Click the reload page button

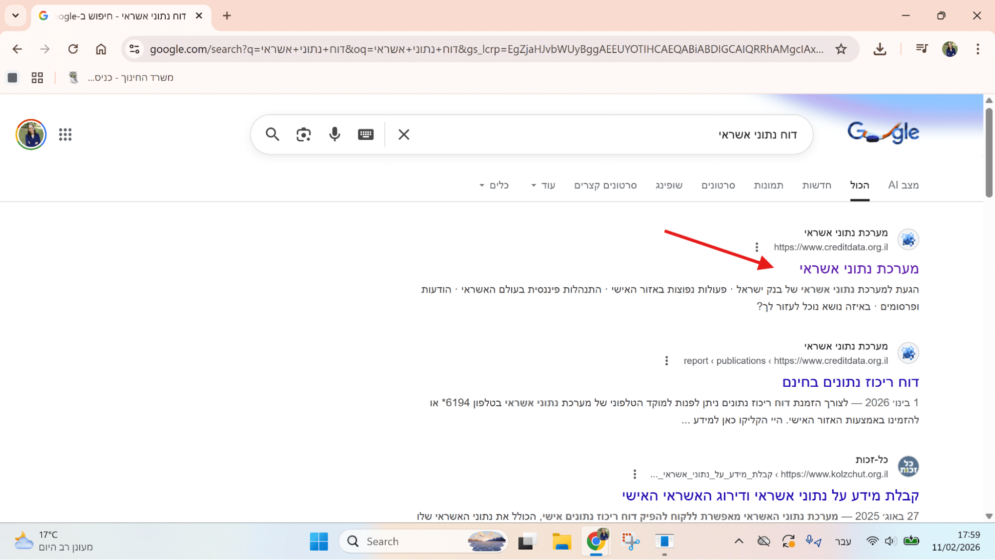[73, 49]
